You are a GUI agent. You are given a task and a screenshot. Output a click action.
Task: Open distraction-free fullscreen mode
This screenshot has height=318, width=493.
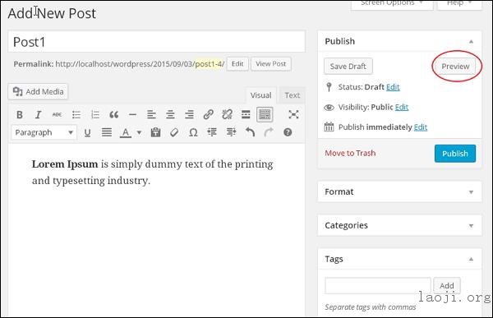point(293,115)
